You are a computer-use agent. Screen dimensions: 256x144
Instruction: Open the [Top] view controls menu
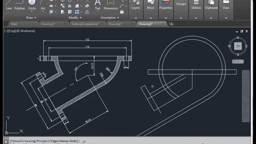tap(11, 31)
